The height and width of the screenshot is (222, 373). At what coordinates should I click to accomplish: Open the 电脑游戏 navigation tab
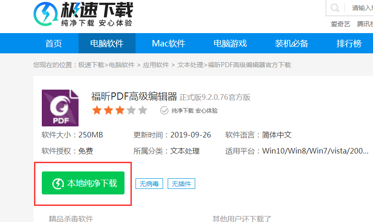(x=230, y=43)
